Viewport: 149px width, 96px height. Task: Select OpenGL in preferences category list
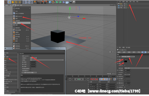coord(6,59)
